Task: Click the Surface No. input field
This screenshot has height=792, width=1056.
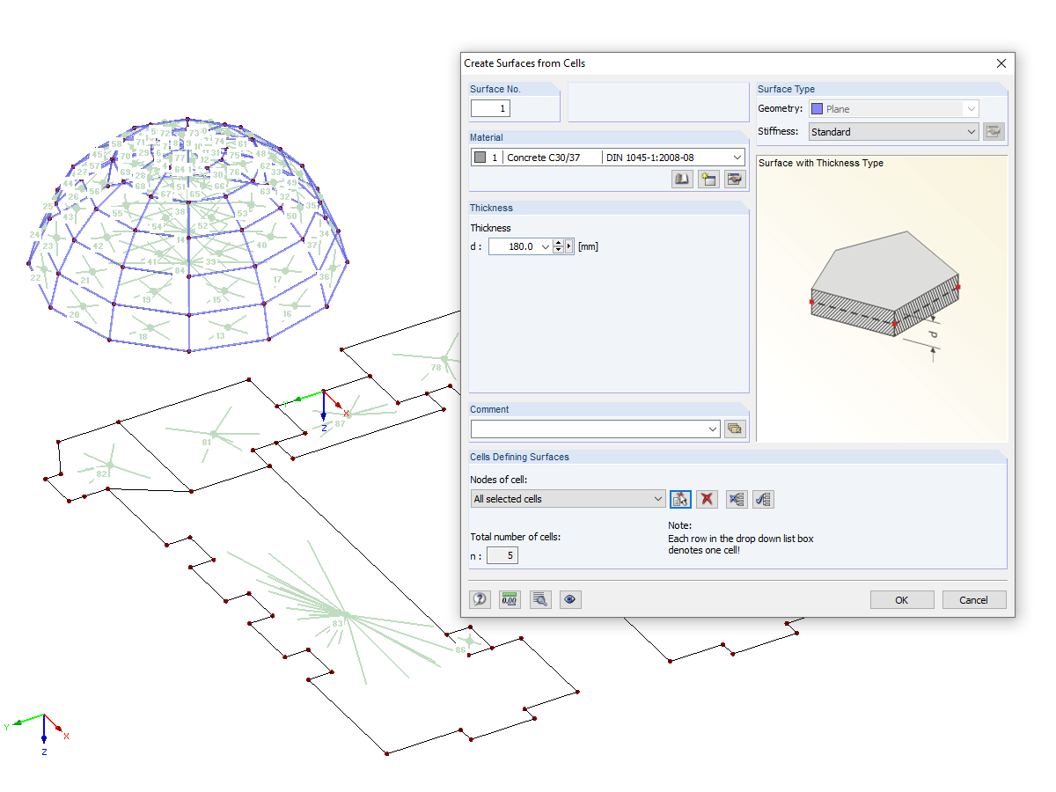Action: click(490, 108)
